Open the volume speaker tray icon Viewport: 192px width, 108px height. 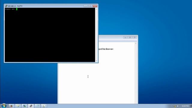tap(178, 106)
